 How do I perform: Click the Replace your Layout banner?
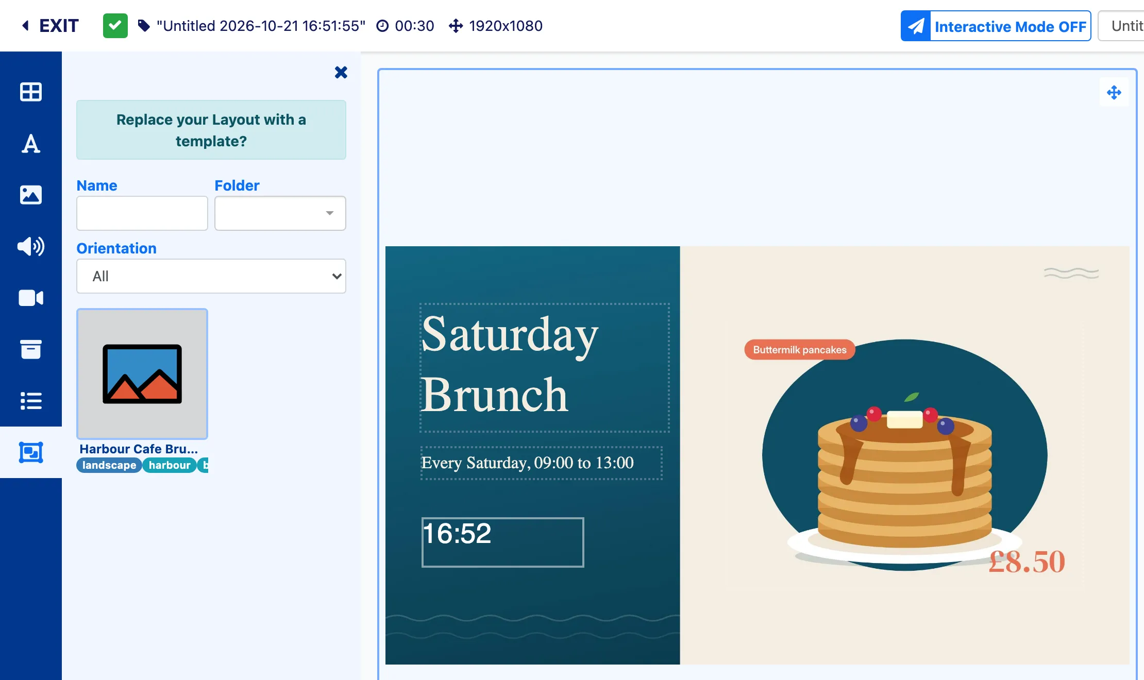point(211,130)
